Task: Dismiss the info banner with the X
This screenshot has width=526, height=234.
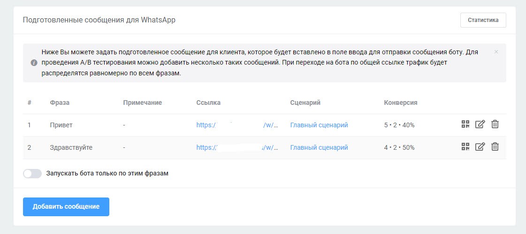Action: [496, 52]
